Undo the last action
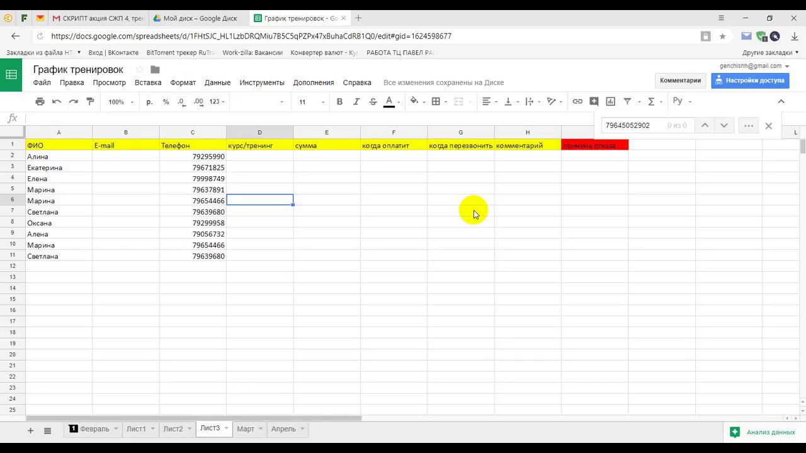Image resolution: width=806 pixels, height=453 pixels. 57,101
